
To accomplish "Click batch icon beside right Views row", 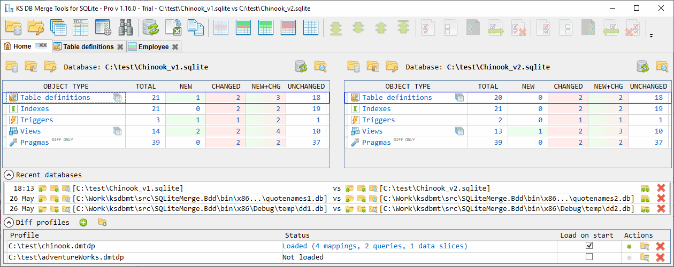I will [x=459, y=131].
